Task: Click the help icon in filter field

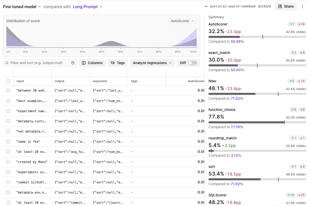Action: [73, 63]
